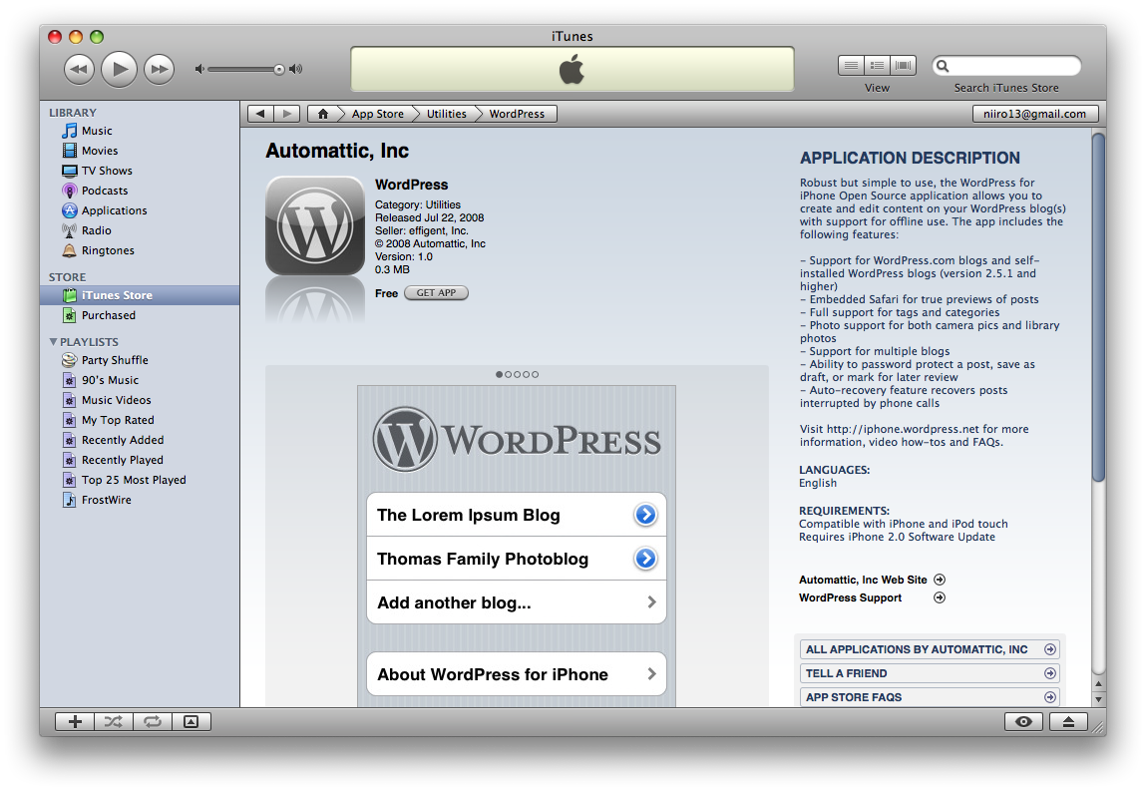This screenshot has width=1146, height=791.
Task: Toggle shuffle button at bottom
Action: click(x=114, y=722)
